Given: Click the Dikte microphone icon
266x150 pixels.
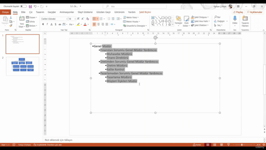Looking at the screenshot, I should click(235, 18).
